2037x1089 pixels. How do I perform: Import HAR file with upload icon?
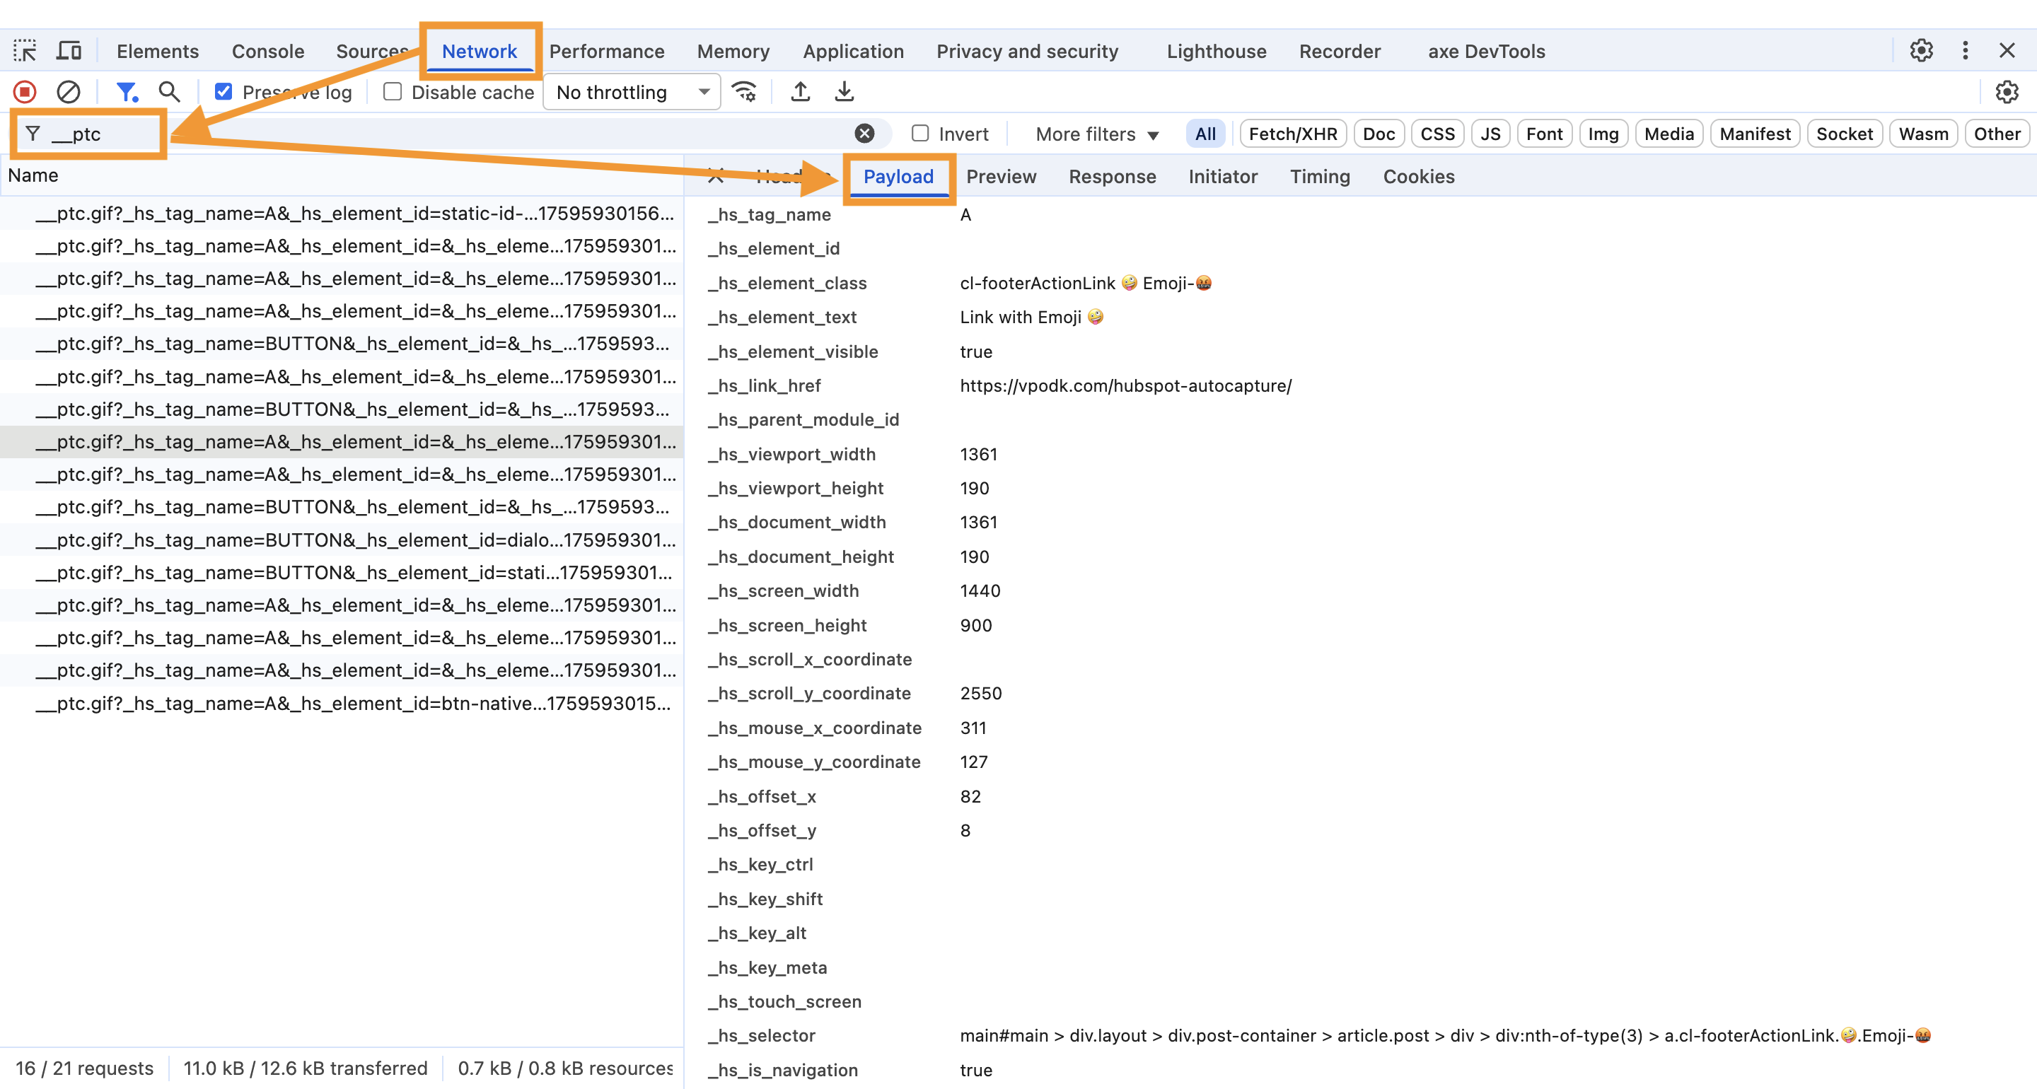[800, 92]
